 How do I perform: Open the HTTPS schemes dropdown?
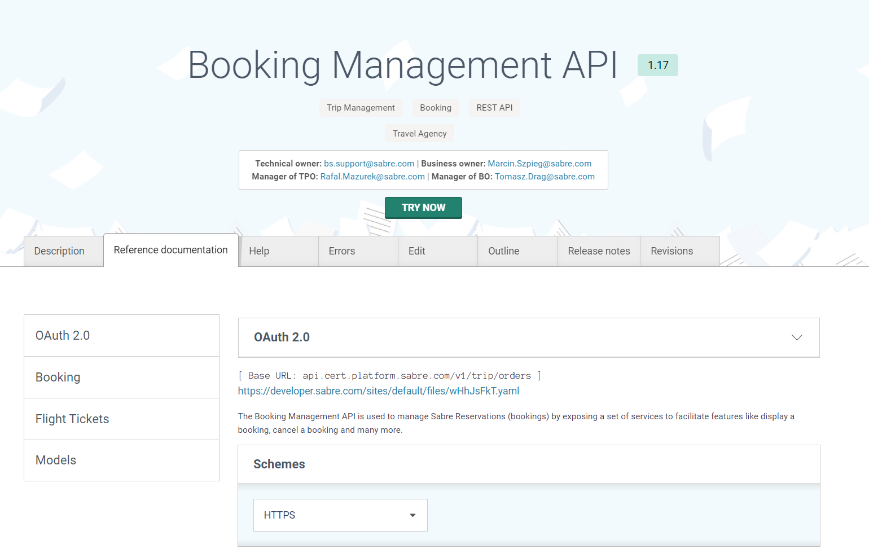pos(340,515)
